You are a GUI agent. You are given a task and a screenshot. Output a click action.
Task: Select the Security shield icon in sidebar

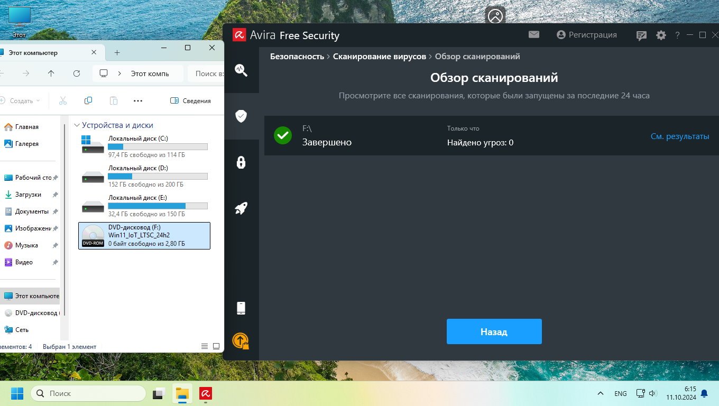(241, 116)
